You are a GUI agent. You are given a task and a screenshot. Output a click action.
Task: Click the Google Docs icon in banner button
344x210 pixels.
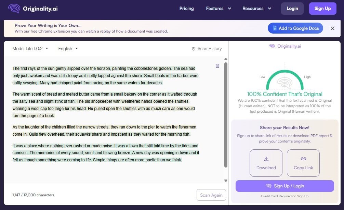[274, 28]
